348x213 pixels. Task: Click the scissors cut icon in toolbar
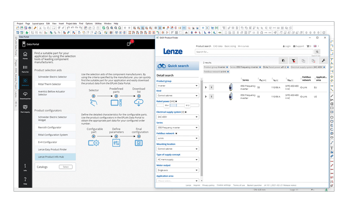pyautogui.click(x=41, y=28)
